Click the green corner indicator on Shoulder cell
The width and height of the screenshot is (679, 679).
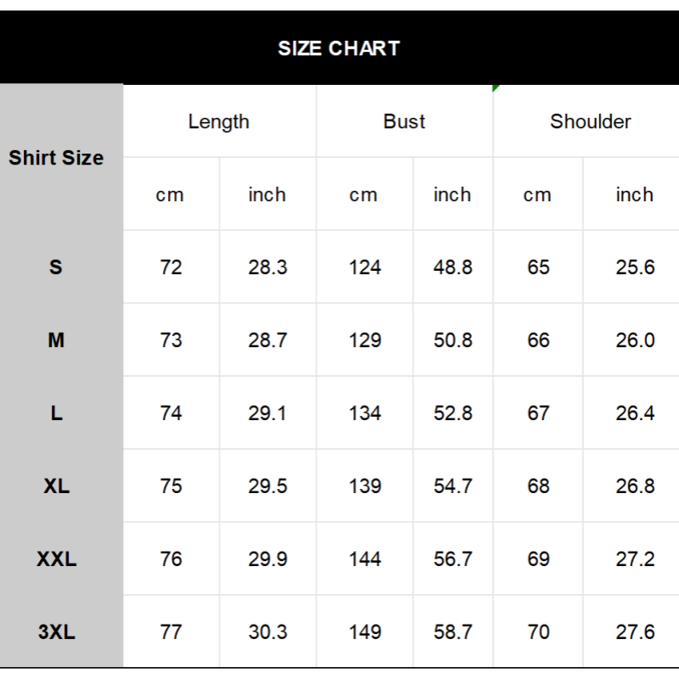(496, 87)
